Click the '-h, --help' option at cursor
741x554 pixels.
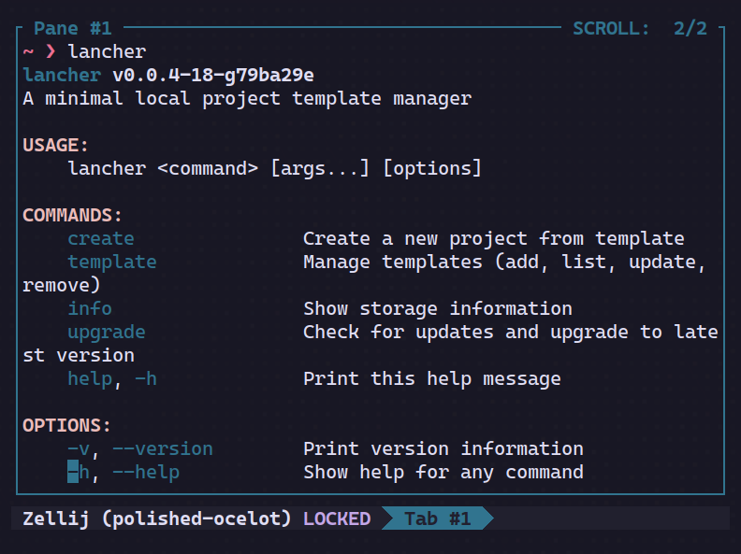[123, 472]
